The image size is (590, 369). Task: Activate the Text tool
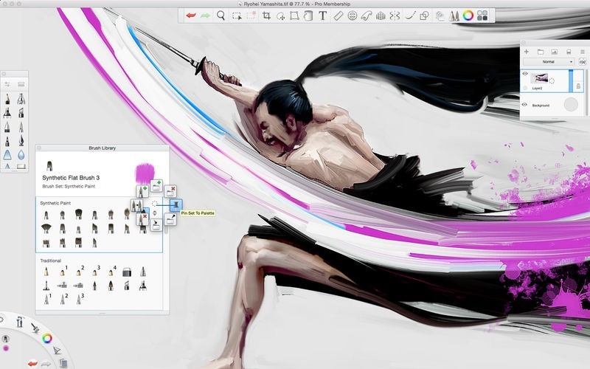point(322,15)
